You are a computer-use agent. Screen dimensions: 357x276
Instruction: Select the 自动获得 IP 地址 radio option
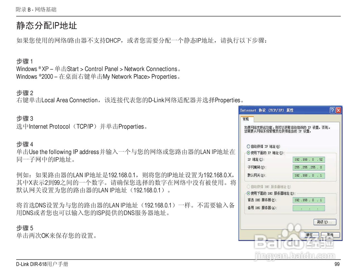tap(248, 147)
